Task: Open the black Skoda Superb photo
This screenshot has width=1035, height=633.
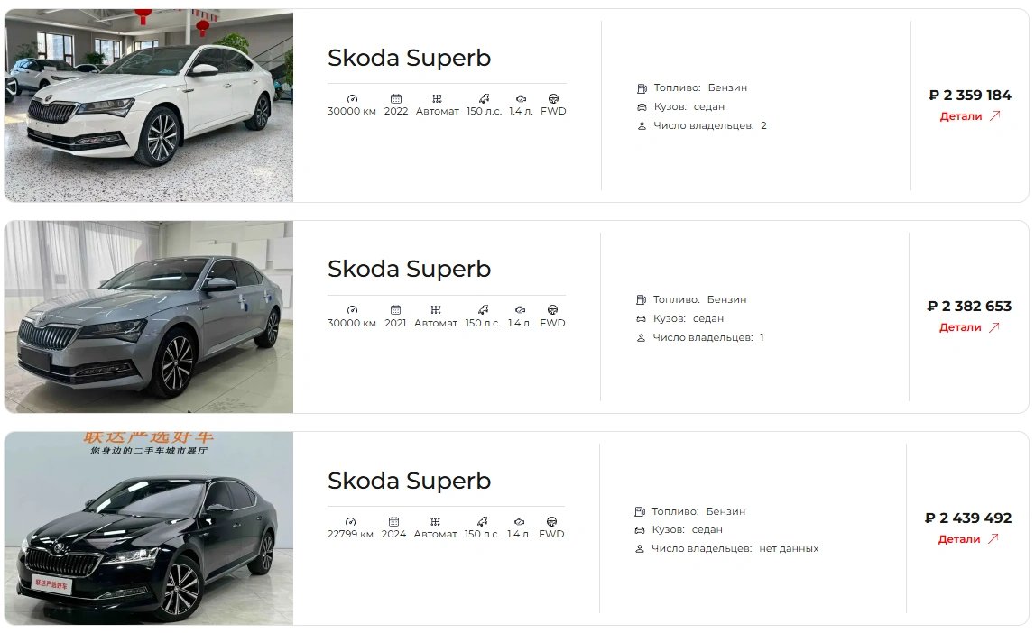Action: click(149, 528)
